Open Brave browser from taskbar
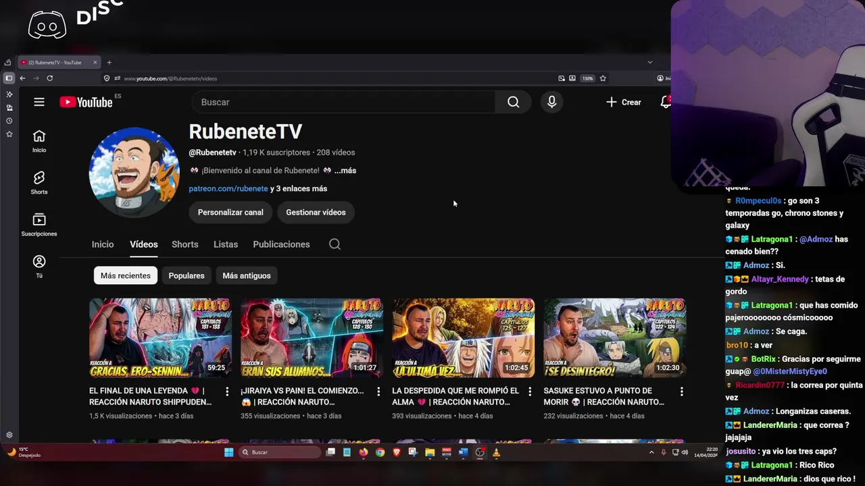 (397, 452)
